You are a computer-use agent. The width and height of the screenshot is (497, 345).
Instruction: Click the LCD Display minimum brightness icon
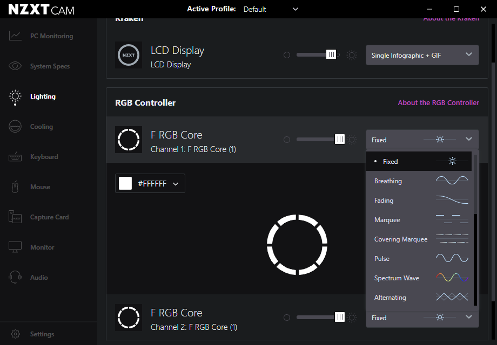point(287,55)
